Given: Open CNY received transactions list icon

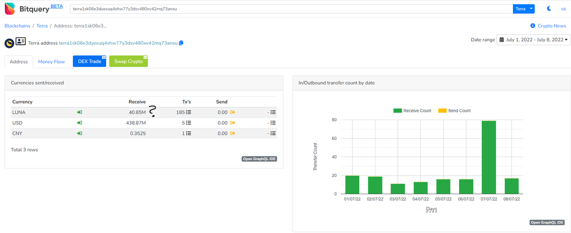Looking at the screenshot, I should (188, 134).
